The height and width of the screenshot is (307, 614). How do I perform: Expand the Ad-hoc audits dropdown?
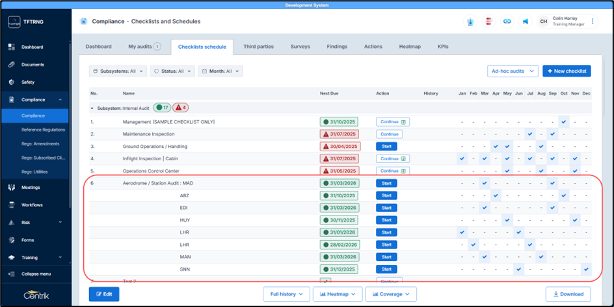click(x=513, y=71)
